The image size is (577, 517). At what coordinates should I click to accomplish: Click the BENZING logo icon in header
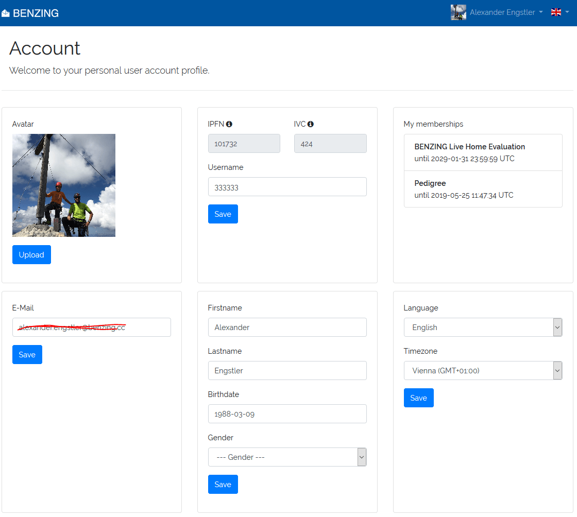pyautogui.click(x=6, y=13)
